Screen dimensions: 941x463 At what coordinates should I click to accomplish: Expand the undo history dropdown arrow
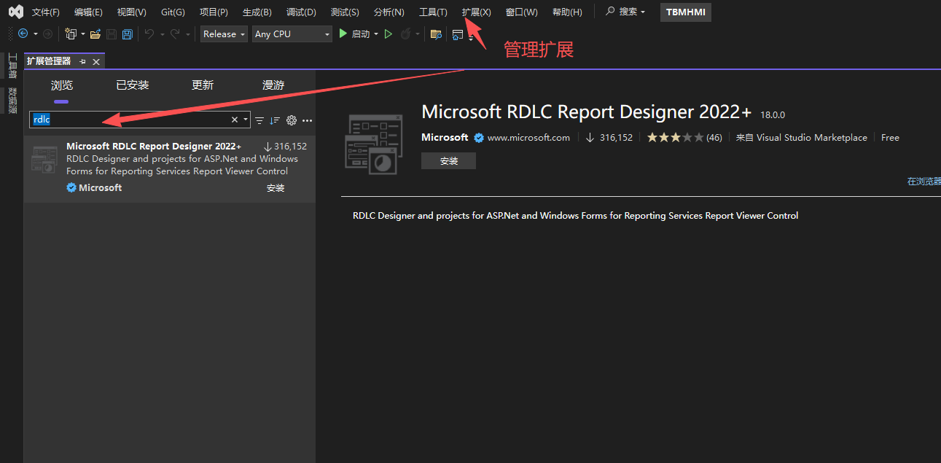pos(162,34)
